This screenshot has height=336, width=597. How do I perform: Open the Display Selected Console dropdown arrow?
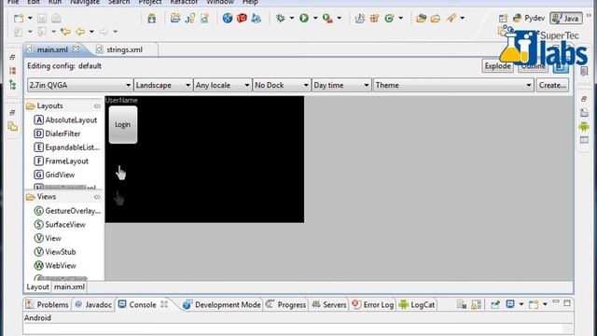coord(521,304)
